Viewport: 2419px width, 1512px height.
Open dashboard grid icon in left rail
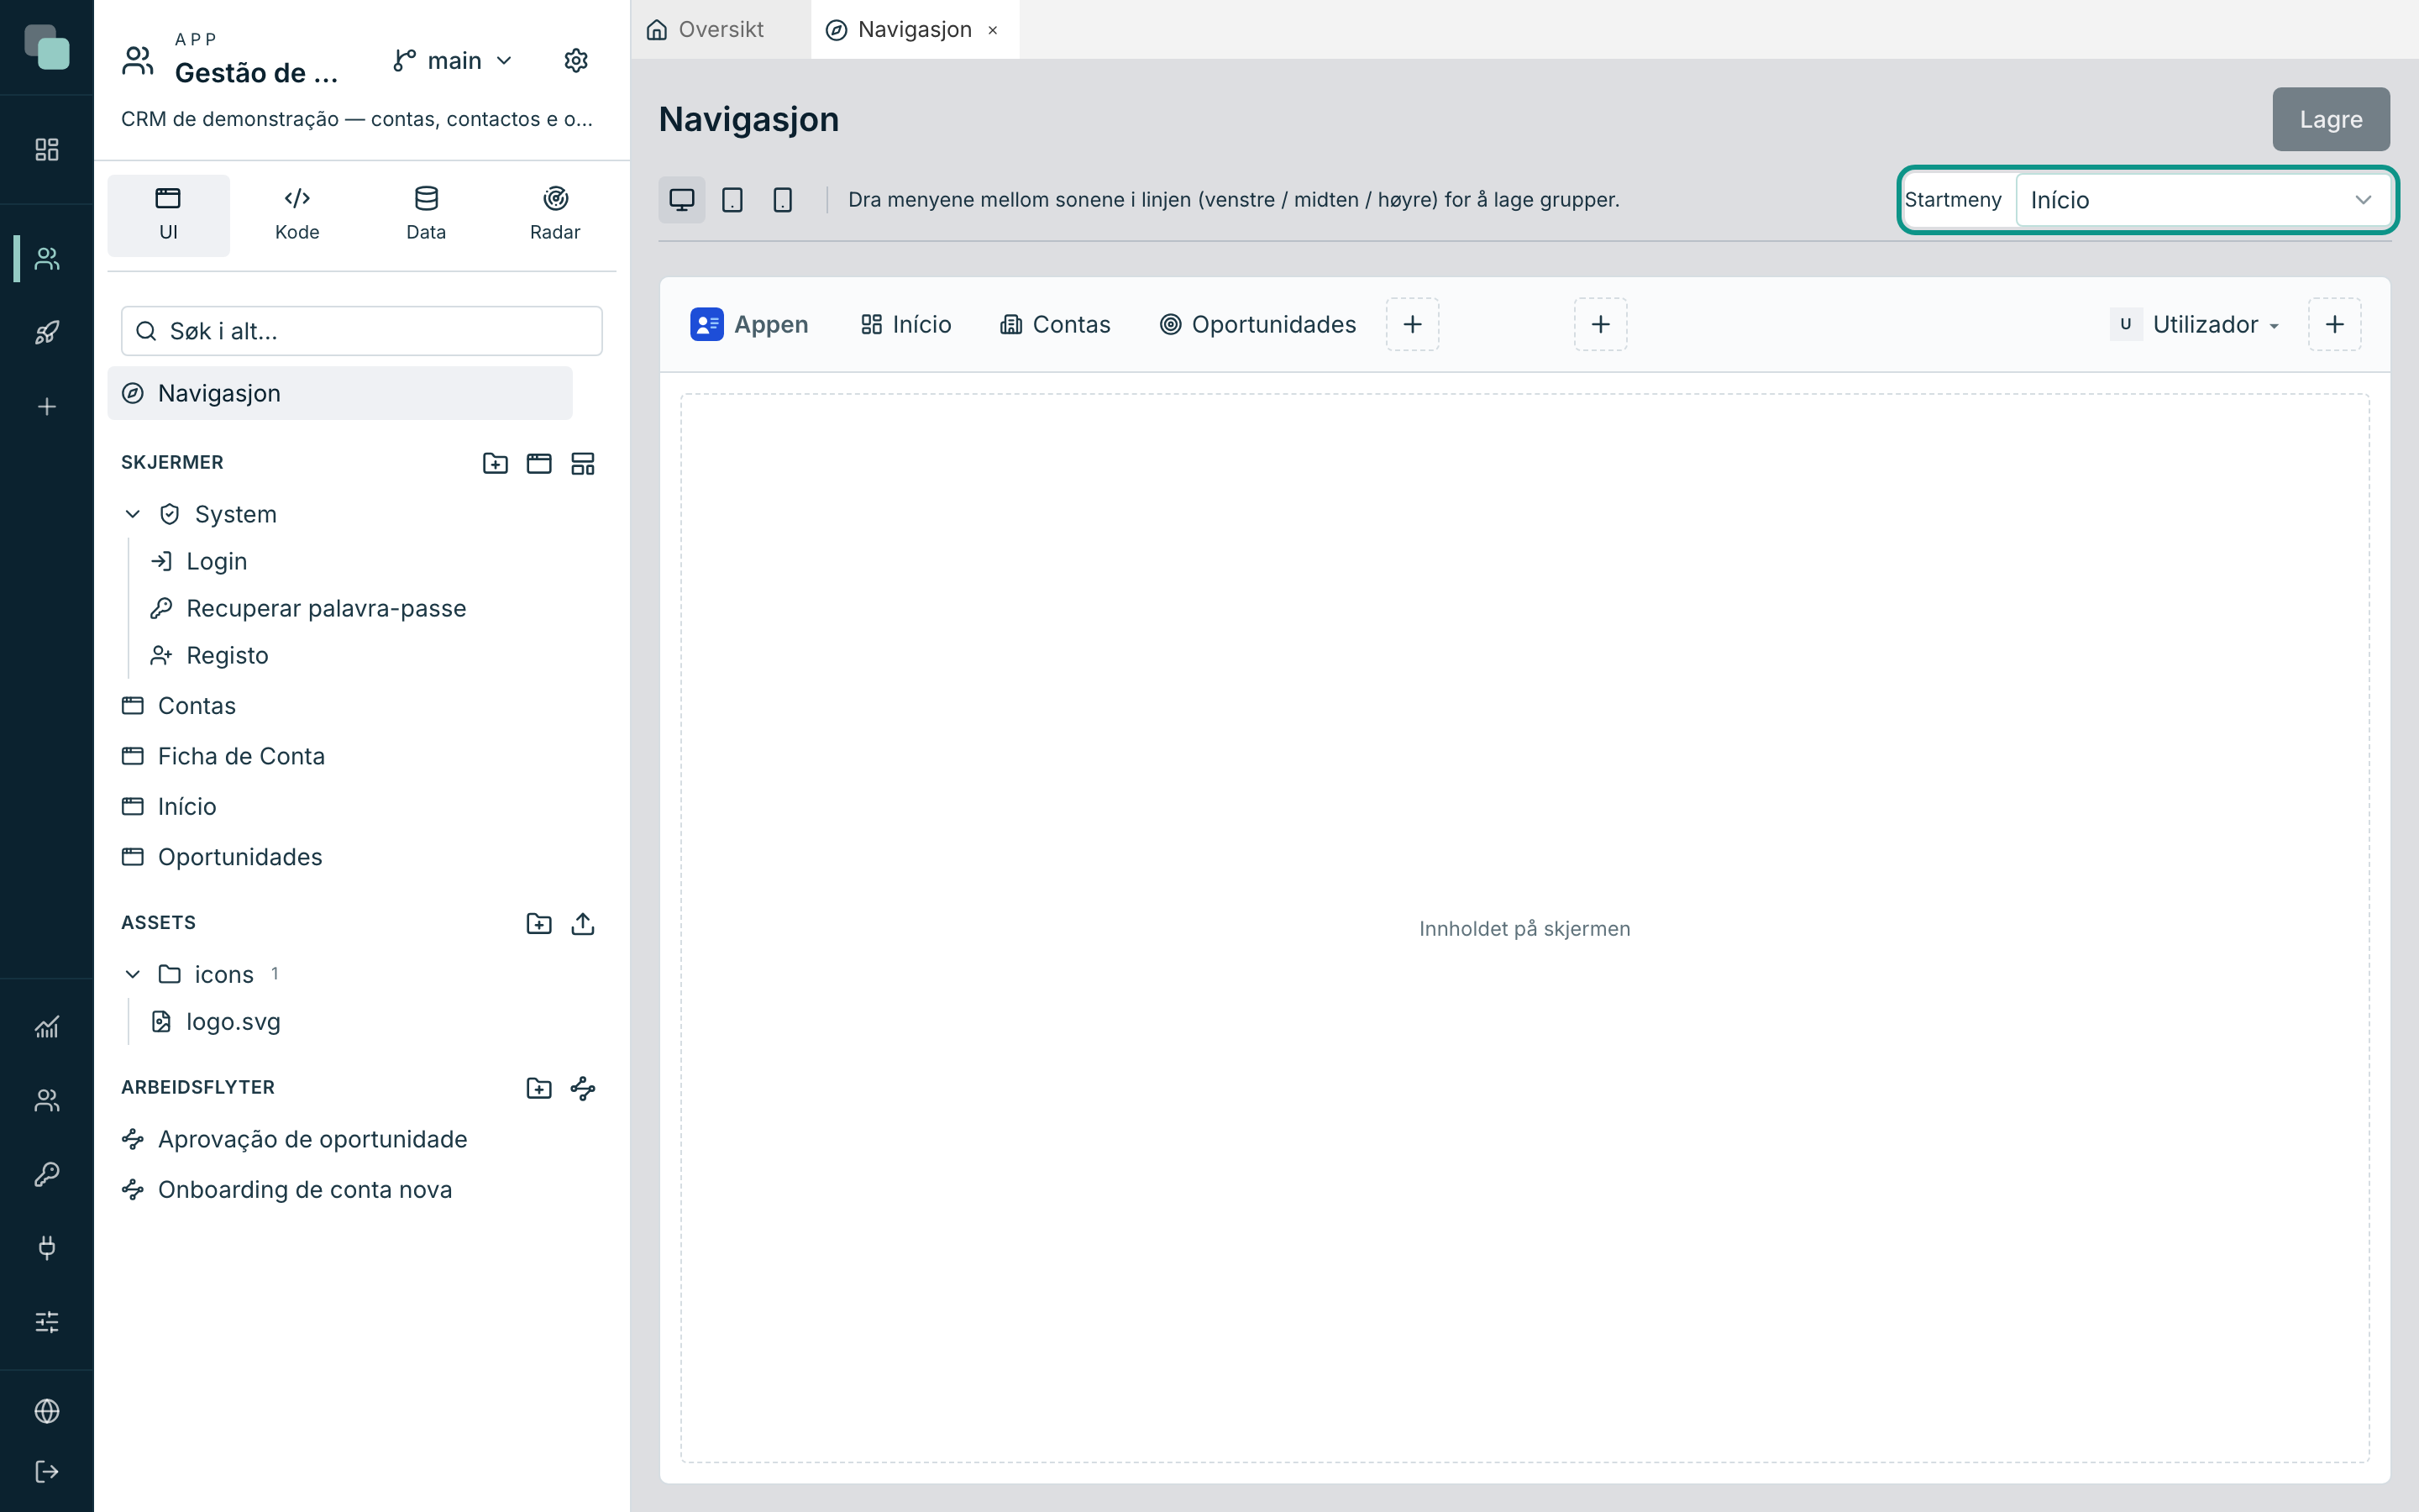(x=47, y=149)
